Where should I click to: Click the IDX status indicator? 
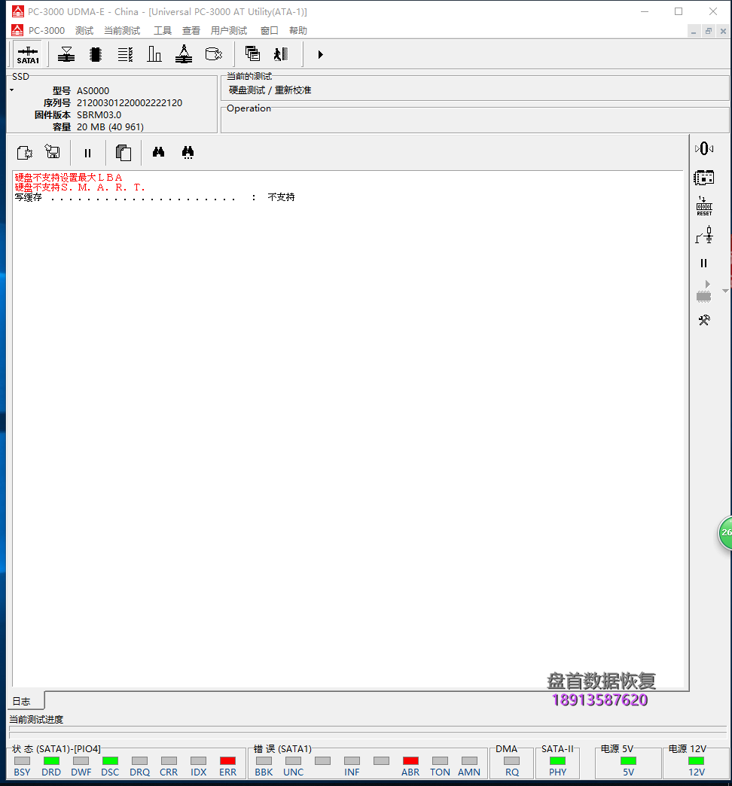coord(199,761)
